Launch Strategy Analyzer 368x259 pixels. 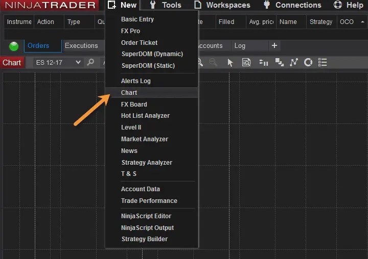[x=151, y=162]
